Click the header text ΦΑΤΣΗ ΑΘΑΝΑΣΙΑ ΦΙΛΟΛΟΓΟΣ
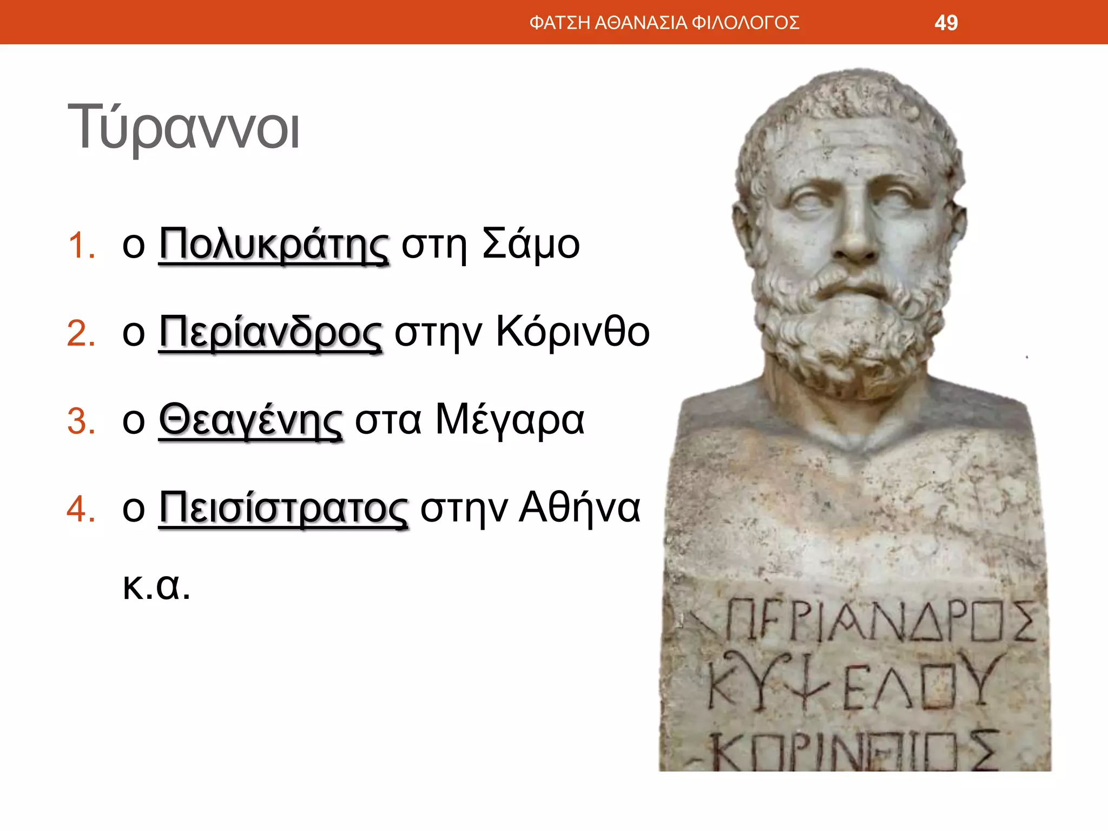This screenshot has width=1108, height=831. click(x=664, y=23)
